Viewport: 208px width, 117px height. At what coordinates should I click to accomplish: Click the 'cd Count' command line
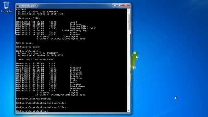[28, 47]
